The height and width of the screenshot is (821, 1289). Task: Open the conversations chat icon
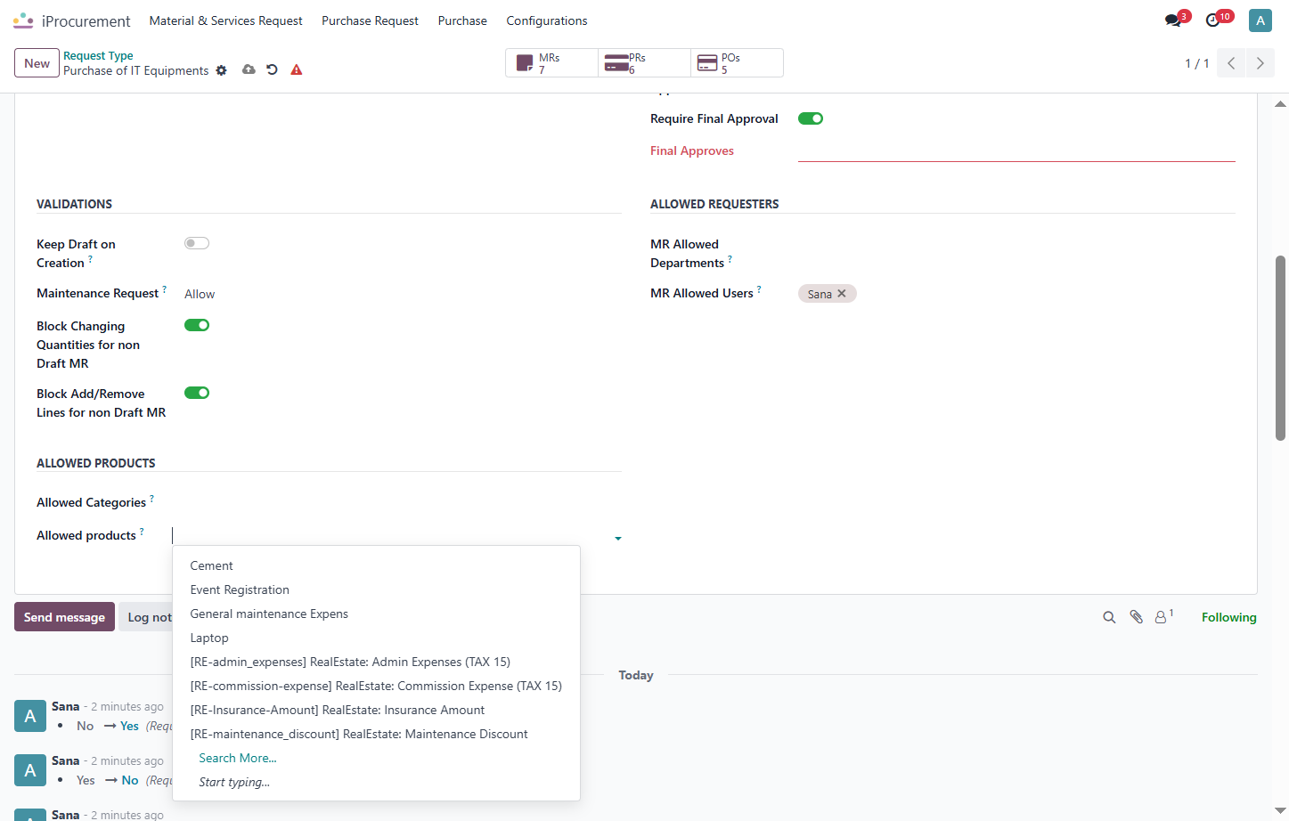pyautogui.click(x=1174, y=20)
